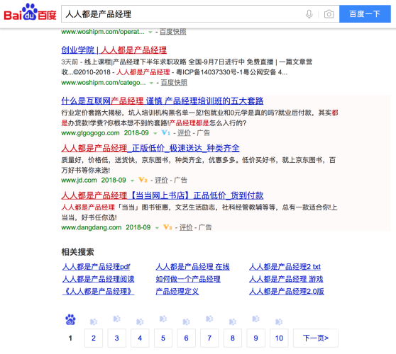Expand dropdown arrow next to gtgogogo.com
The width and height of the screenshot is (396, 354).
click(155, 133)
